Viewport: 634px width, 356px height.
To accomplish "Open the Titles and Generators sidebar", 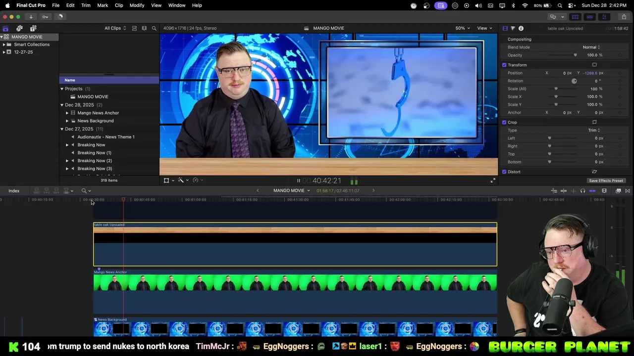I will tap(33, 28).
